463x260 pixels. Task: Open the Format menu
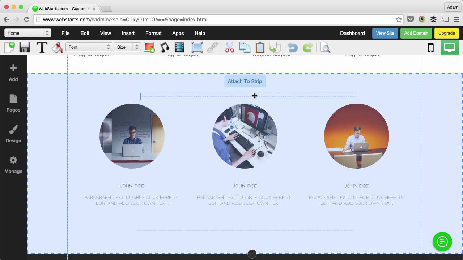tap(153, 33)
